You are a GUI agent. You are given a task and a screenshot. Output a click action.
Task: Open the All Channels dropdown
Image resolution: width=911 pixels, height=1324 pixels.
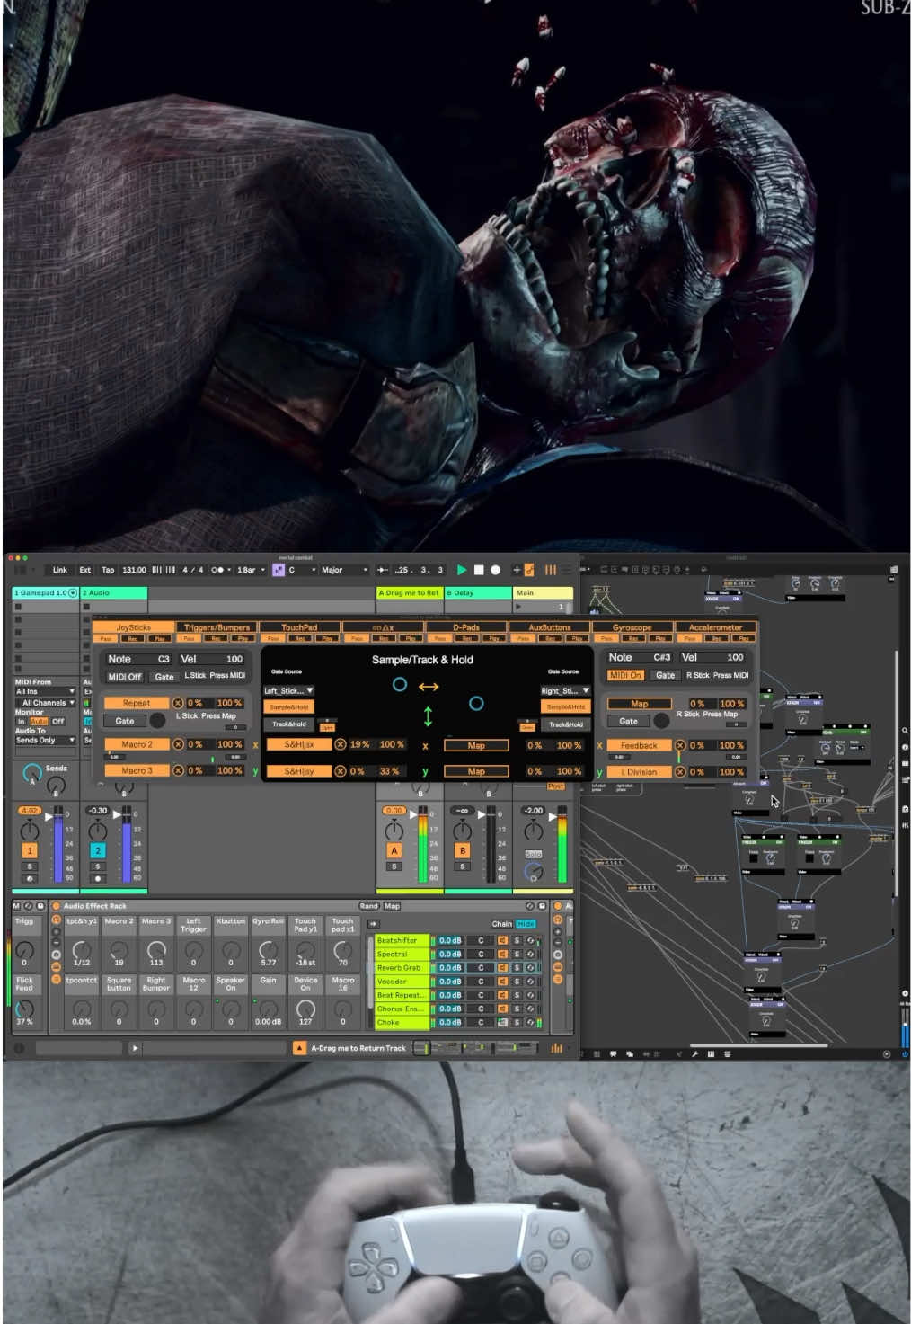(45, 703)
